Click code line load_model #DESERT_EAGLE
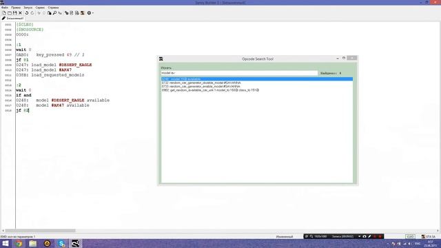Screen dimensions: 441x248 coord(54,65)
